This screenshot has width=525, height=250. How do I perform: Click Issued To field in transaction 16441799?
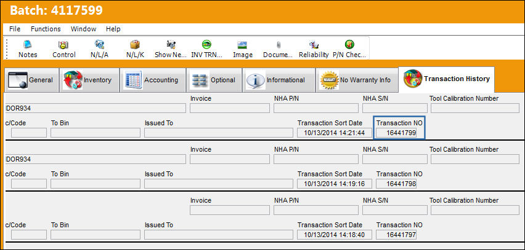[x=219, y=133]
